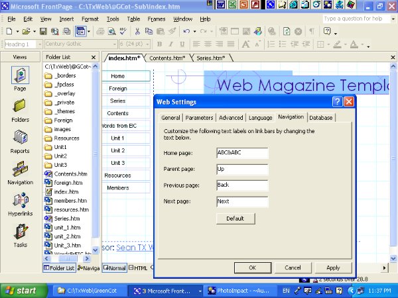Click the Bold formatting icon
398x298 pixels.
[159, 44]
